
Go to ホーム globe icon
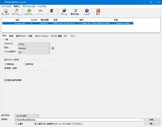point(64,12)
